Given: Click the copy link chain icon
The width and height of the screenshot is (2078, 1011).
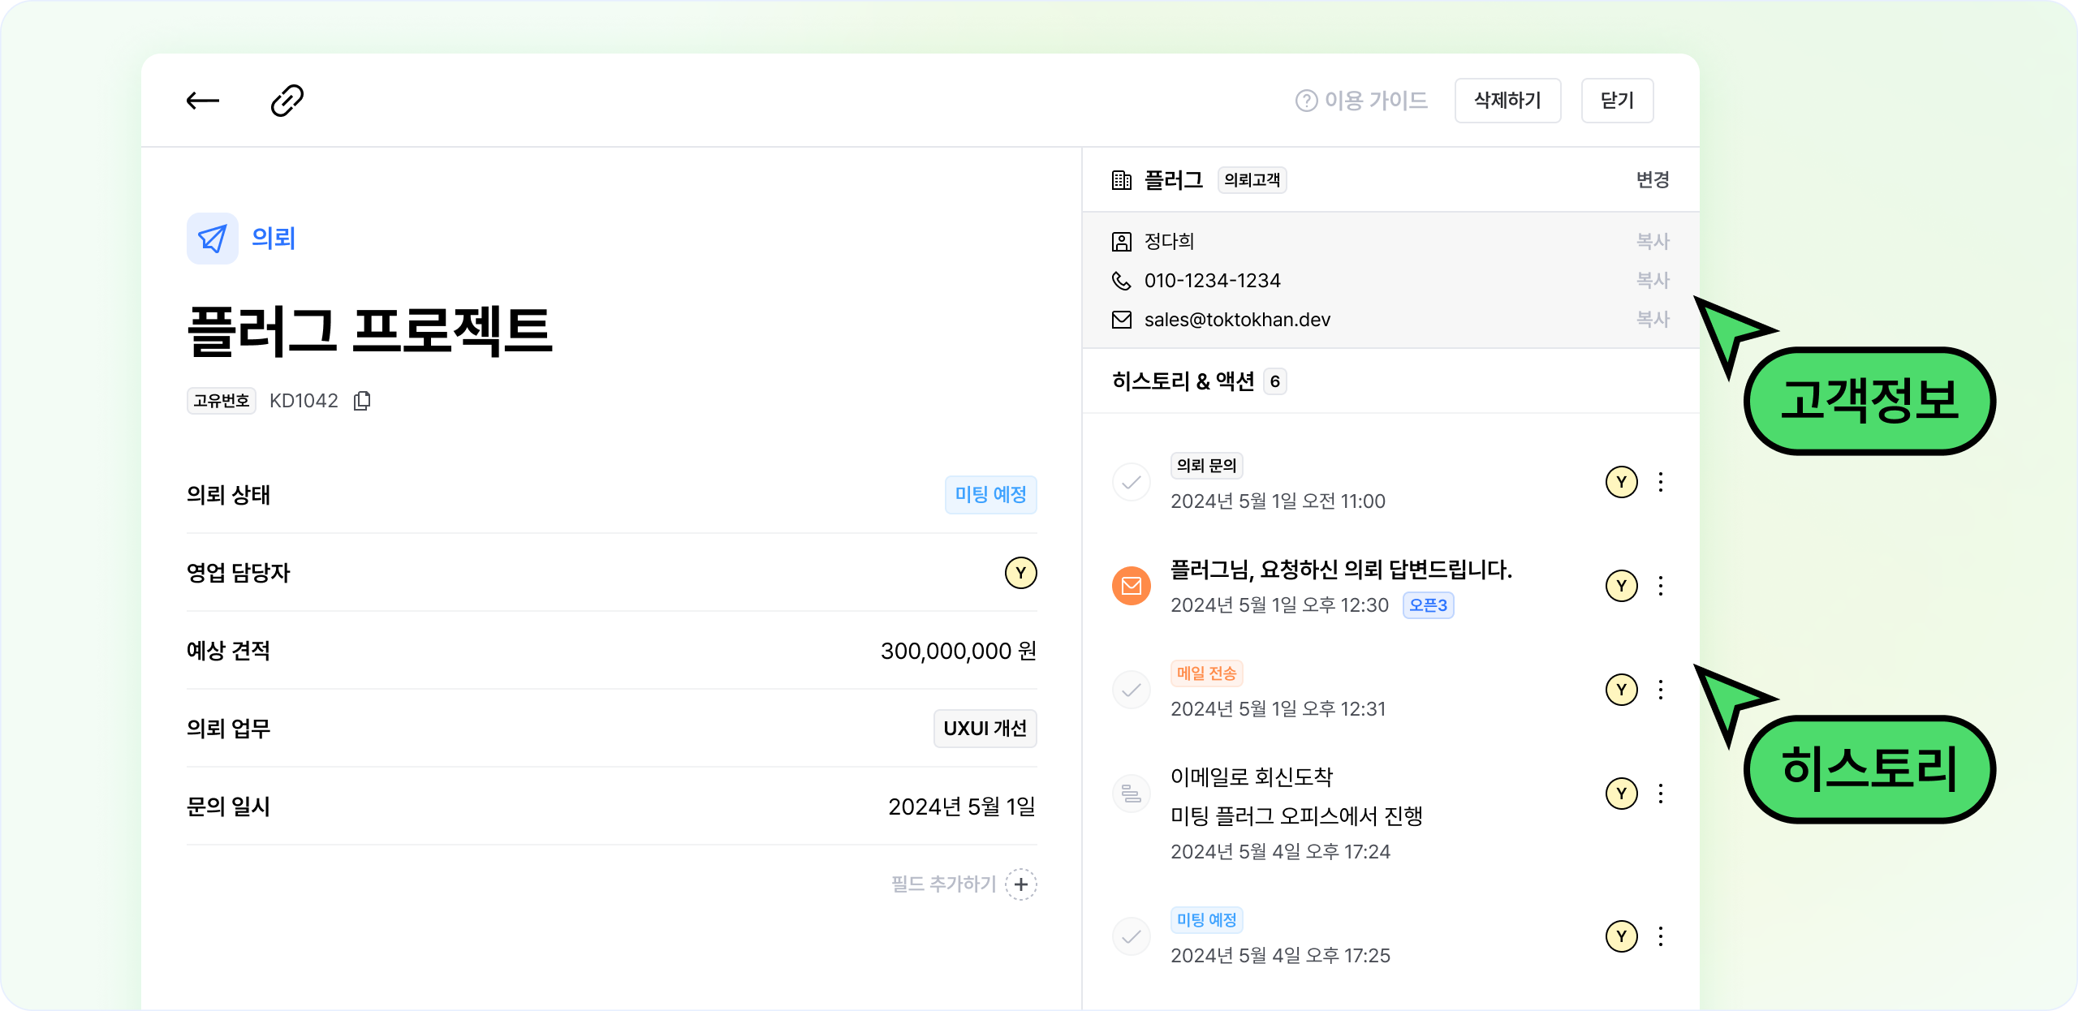Looking at the screenshot, I should (287, 101).
